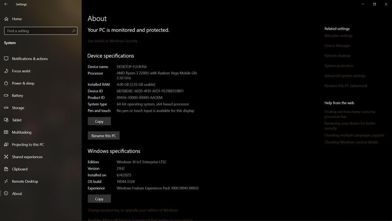Click the Windows Feature Experience Pack value
Screen dimensions: 392x221
[158, 188]
